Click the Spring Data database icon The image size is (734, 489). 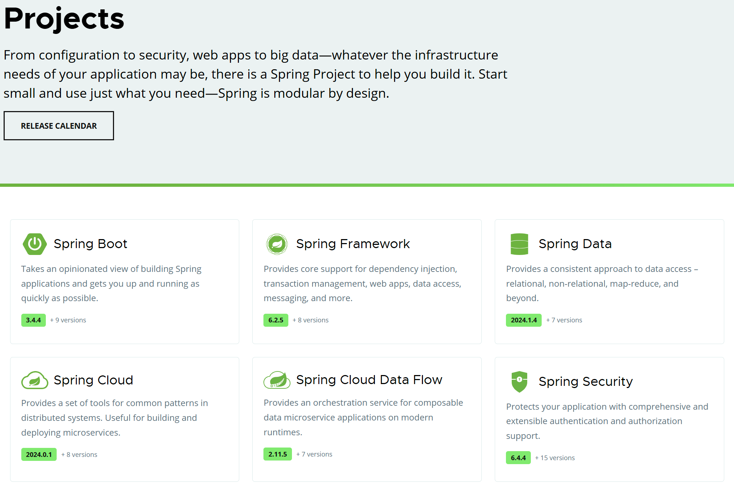pyautogui.click(x=519, y=244)
